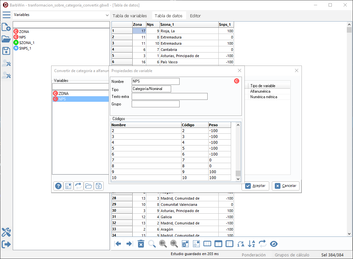Switch to the Tabla de variables tab
353x259 pixels.
pos(130,16)
